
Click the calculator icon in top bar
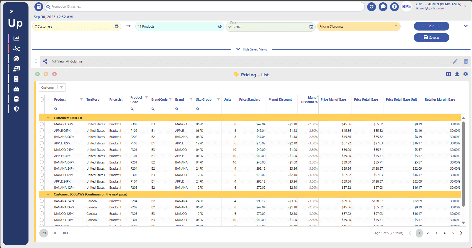click(38, 6)
